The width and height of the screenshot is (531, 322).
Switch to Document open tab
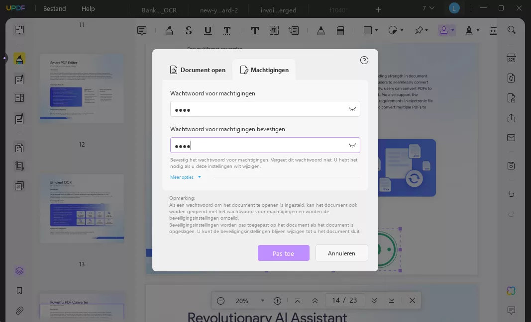tap(198, 70)
